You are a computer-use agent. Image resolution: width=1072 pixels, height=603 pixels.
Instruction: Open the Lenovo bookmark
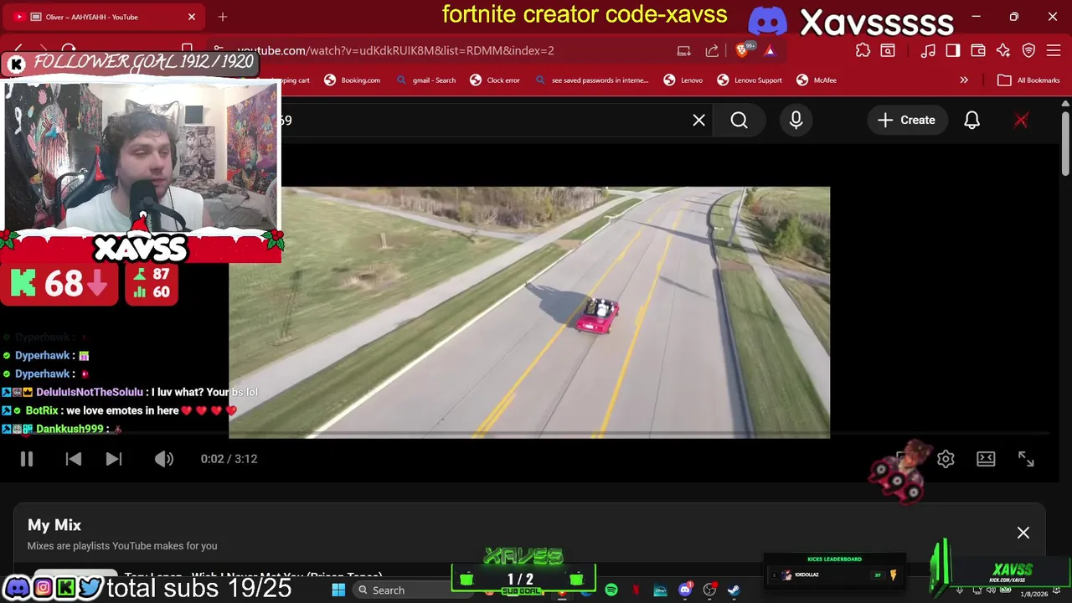point(683,80)
